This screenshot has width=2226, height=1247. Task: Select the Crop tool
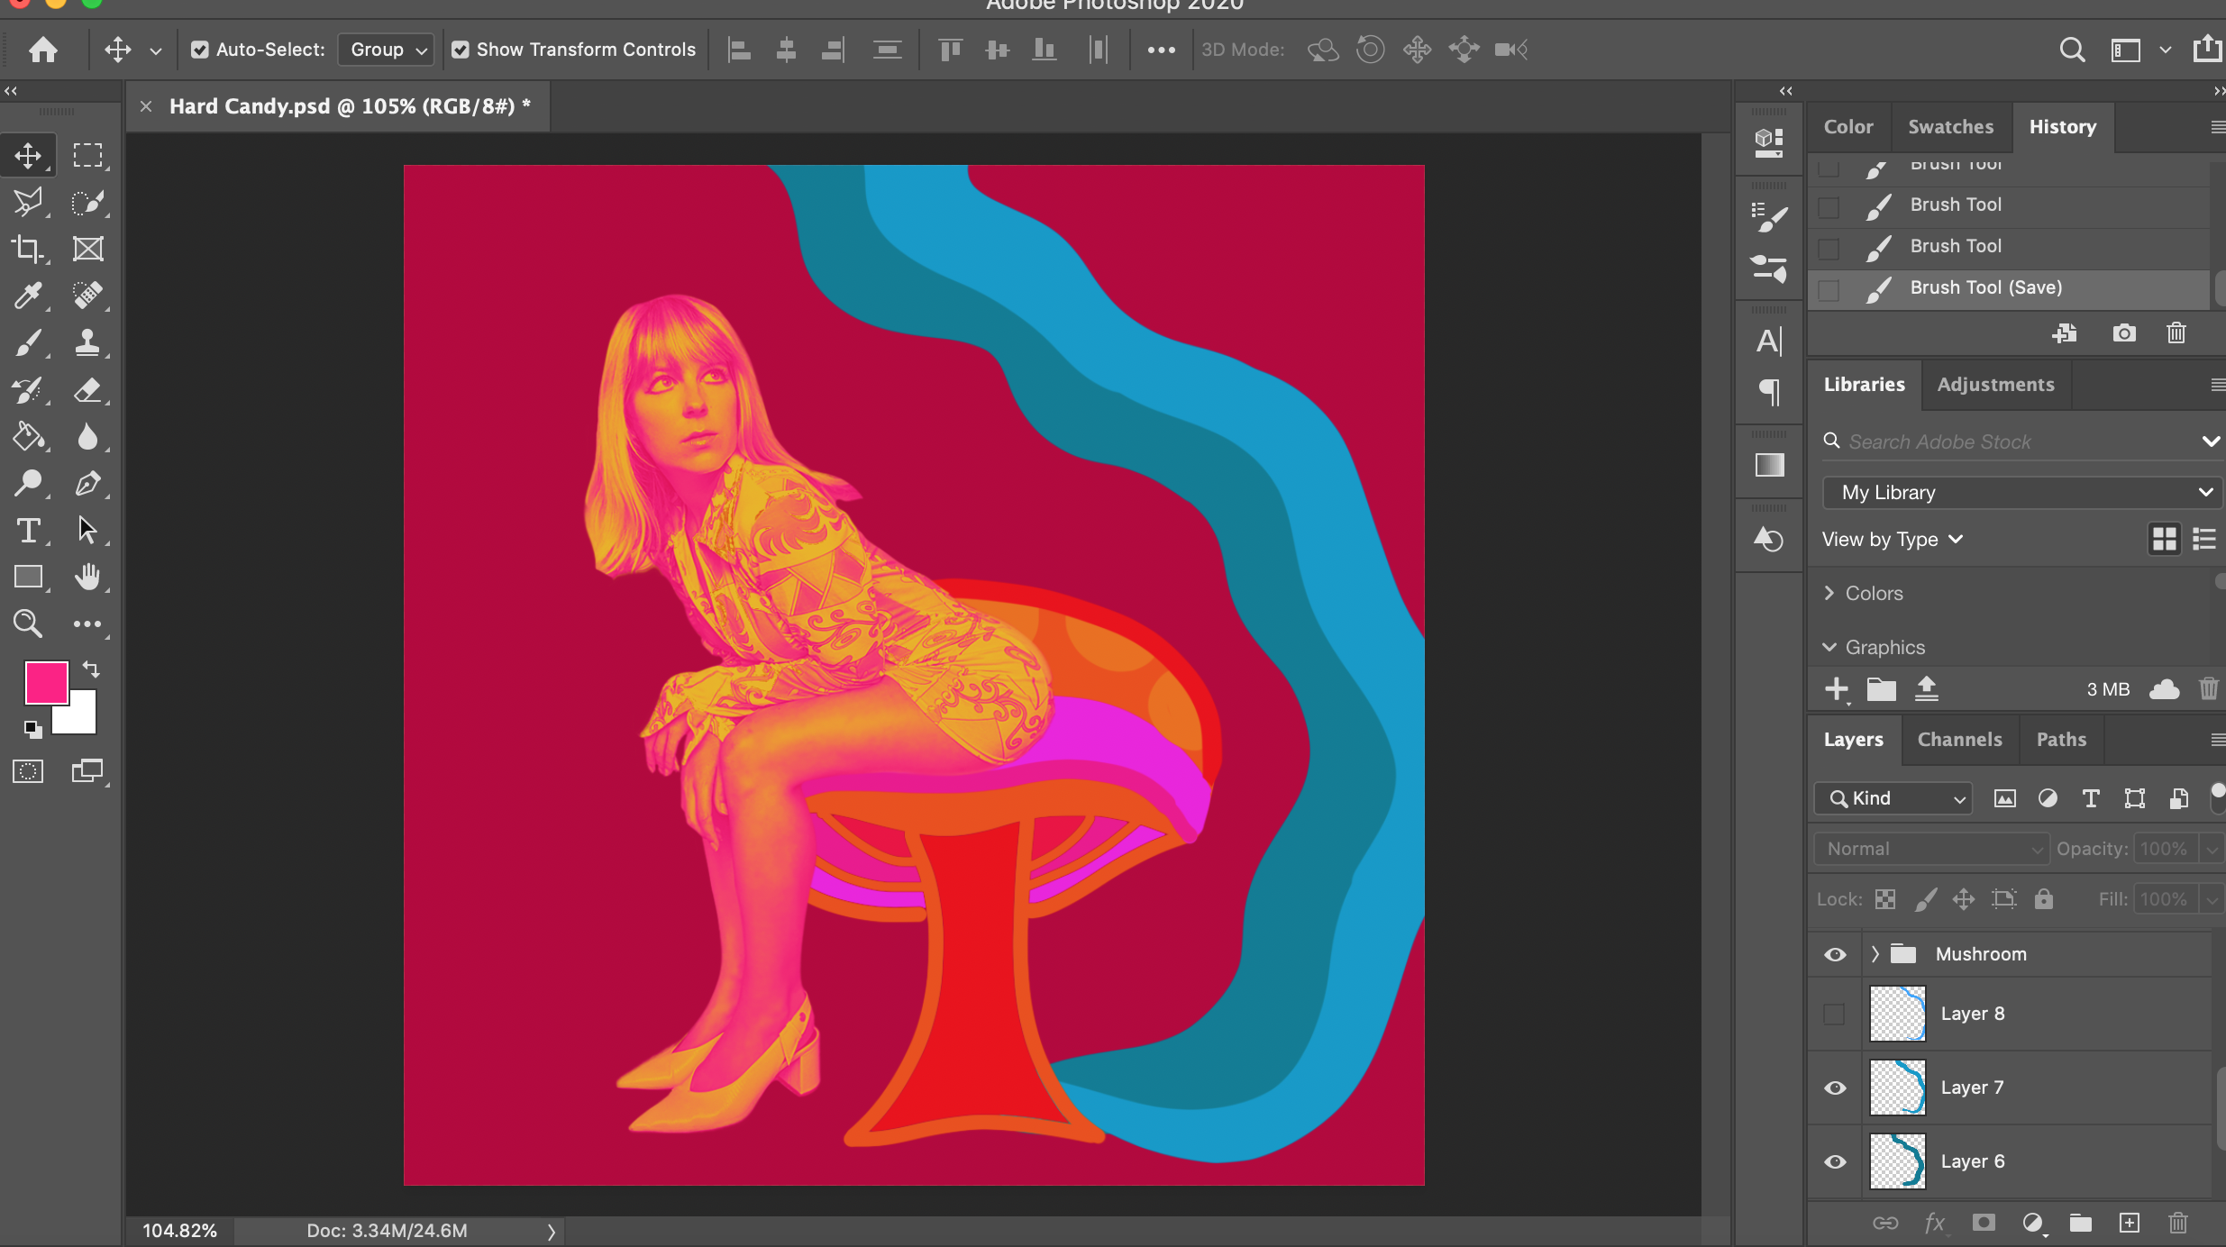(x=28, y=249)
